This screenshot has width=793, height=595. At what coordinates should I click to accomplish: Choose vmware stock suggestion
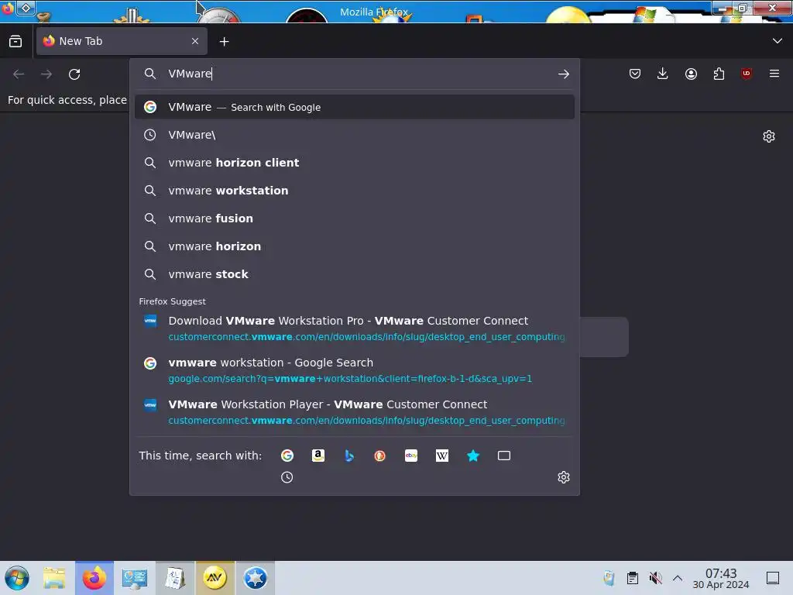[355, 273]
